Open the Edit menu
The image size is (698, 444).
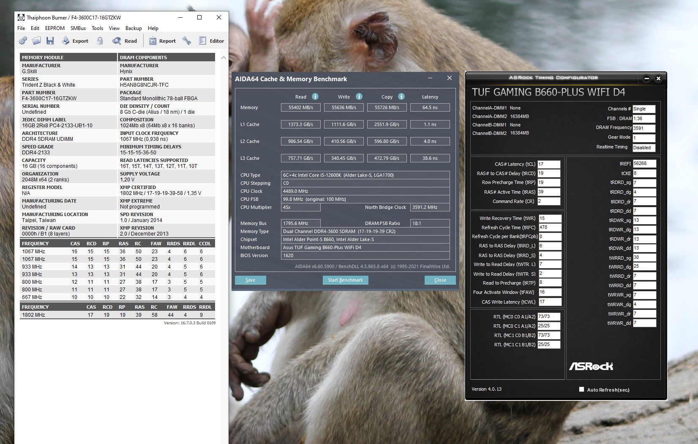coord(35,28)
